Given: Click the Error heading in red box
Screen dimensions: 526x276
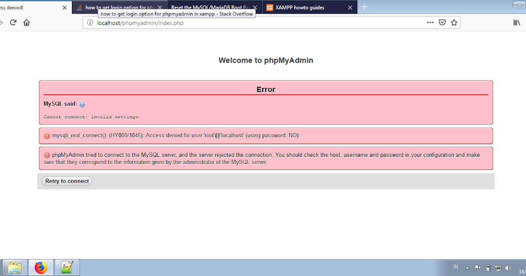Looking at the screenshot, I should [x=266, y=89].
